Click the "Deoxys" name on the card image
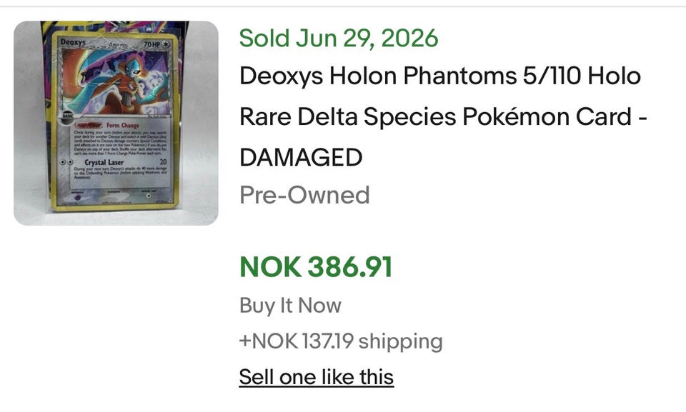This screenshot has width=686, height=412. [73, 41]
